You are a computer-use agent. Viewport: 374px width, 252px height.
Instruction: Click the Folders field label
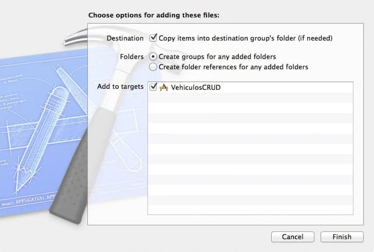click(132, 56)
